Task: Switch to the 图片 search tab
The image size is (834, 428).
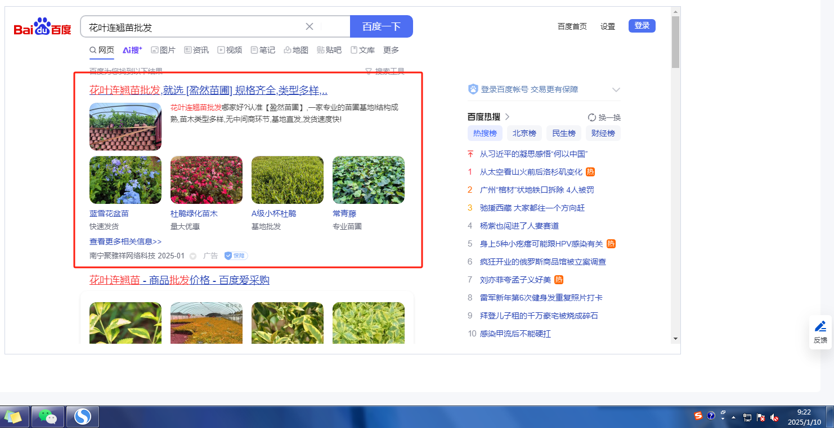Action: 163,50
